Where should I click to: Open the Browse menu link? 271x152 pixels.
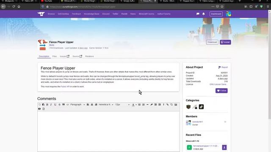(51, 14)
